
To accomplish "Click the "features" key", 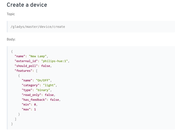I will (24, 71).
